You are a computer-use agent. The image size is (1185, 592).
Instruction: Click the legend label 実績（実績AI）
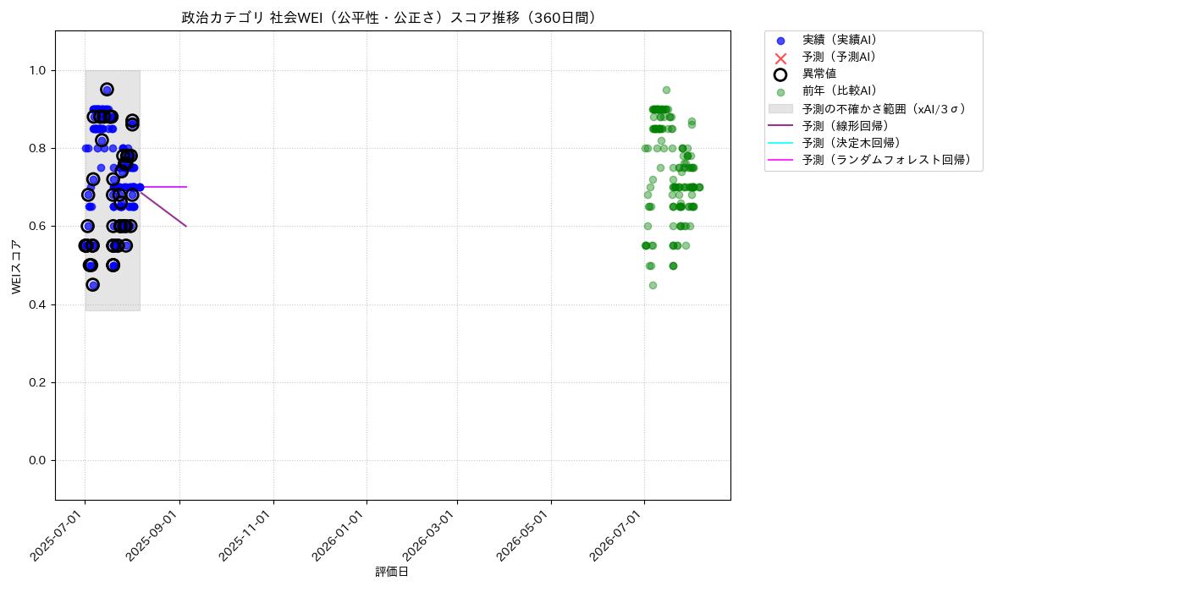(x=840, y=40)
